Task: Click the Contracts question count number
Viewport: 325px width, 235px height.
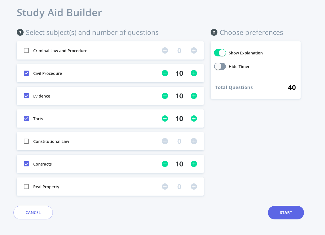Action: pyautogui.click(x=179, y=164)
